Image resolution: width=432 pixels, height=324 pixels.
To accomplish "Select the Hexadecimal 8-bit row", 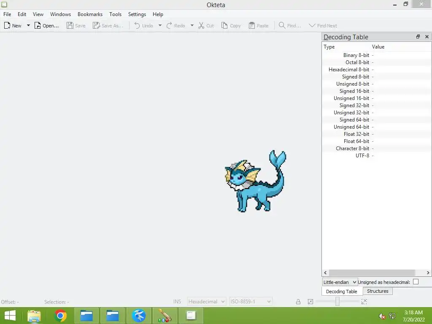I will (x=377, y=70).
